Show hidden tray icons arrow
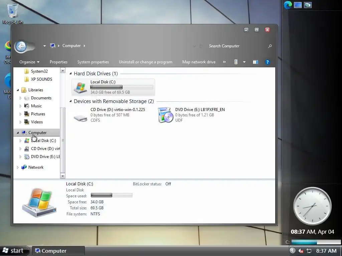The height and width of the screenshot is (256, 342). coord(293,251)
